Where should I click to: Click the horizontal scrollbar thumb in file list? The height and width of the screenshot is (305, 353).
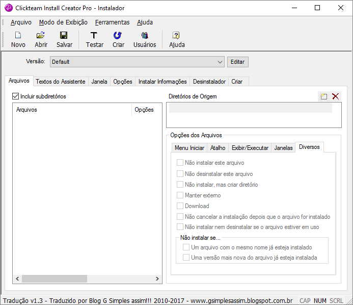tap(55, 279)
